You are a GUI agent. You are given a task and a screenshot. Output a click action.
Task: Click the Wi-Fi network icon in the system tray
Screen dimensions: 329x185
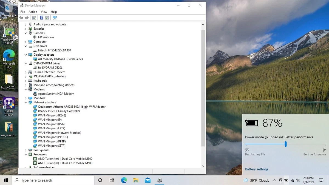click(x=292, y=180)
